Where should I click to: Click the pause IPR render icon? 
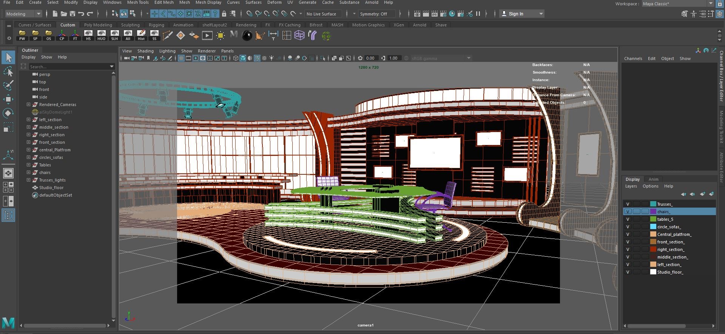(x=478, y=14)
